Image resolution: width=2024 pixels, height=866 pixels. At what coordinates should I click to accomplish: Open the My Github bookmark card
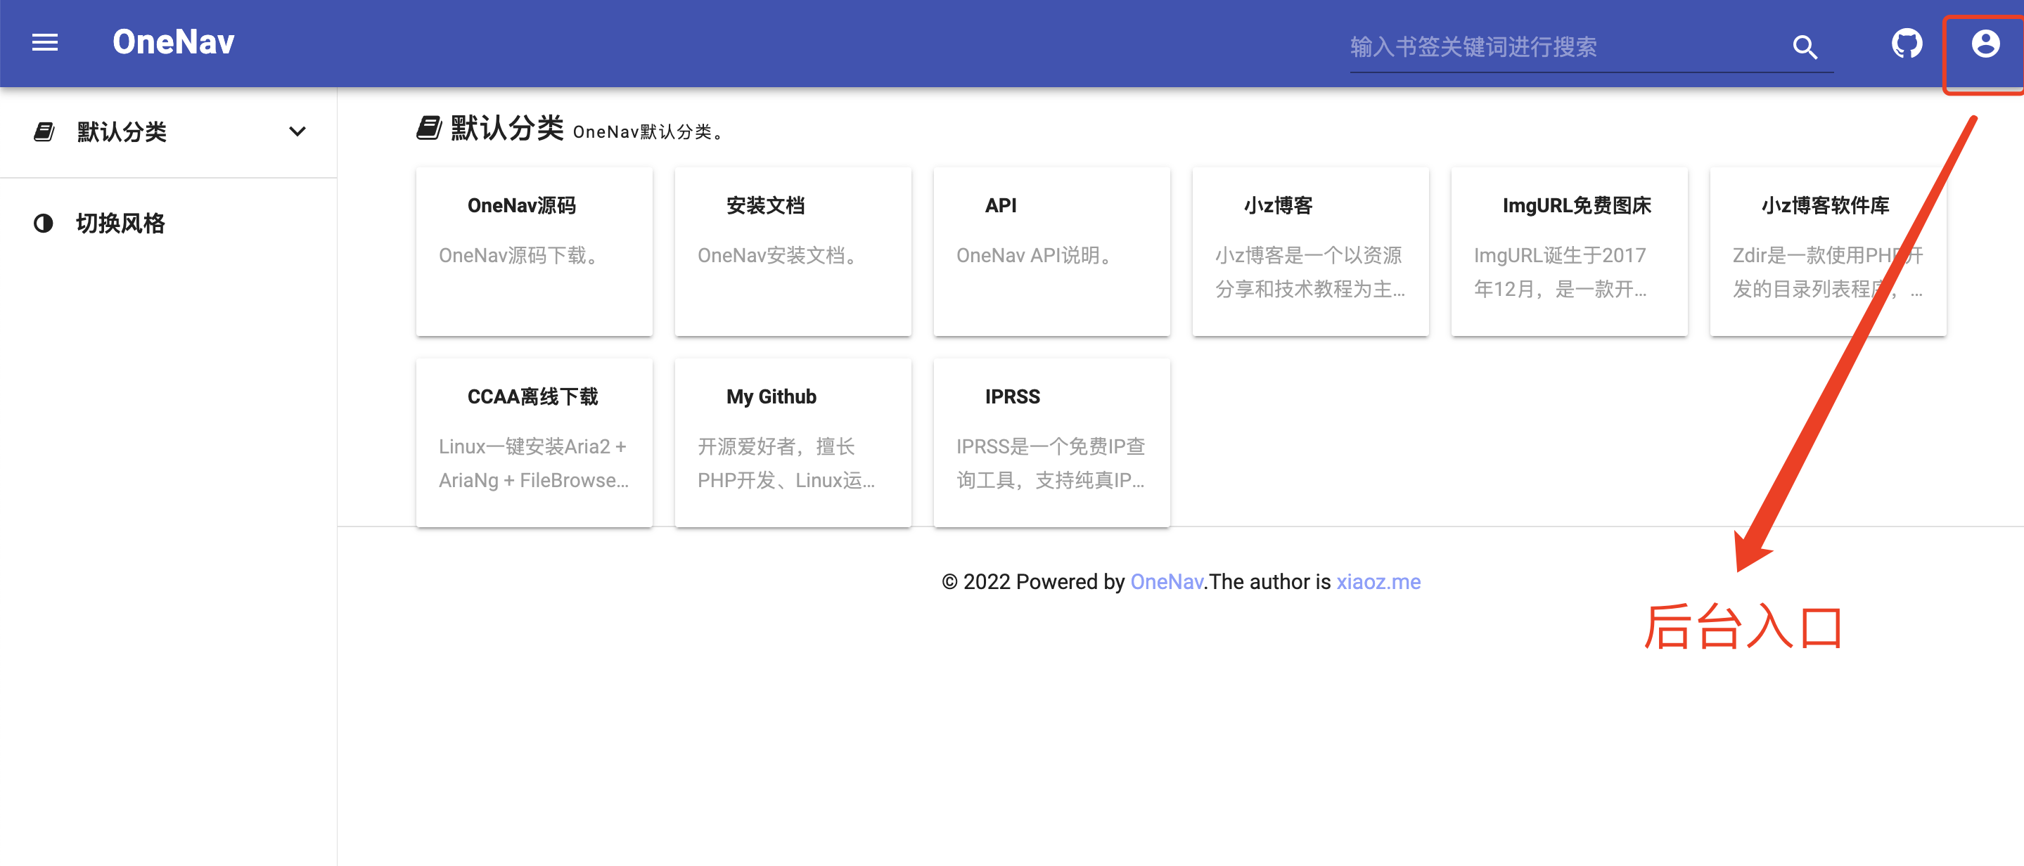pos(793,443)
